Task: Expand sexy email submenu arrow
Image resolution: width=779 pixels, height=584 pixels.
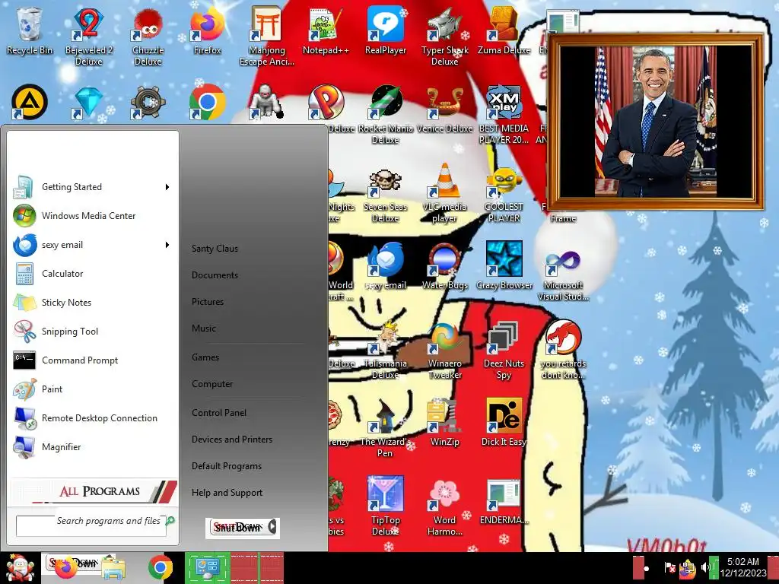Action: coord(167,244)
